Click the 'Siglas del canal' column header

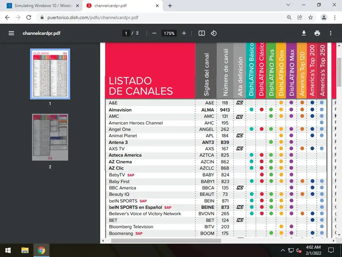pyautogui.click(x=206, y=75)
